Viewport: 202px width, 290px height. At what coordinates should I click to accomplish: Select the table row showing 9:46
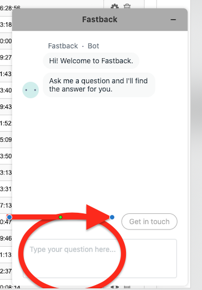click(x=6, y=238)
